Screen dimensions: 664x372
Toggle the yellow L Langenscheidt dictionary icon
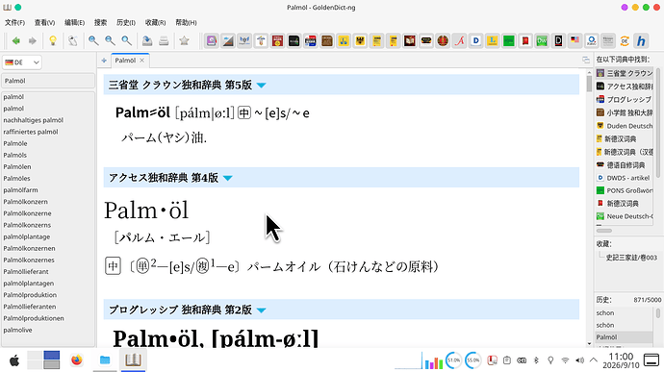click(x=493, y=41)
